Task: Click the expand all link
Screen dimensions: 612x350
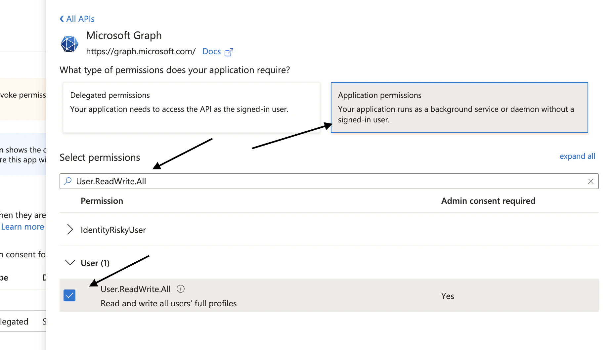Action: click(x=577, y=156)
